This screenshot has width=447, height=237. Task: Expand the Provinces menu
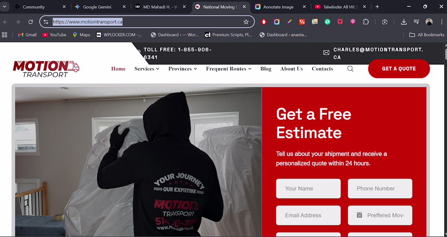tap(183, 69)
